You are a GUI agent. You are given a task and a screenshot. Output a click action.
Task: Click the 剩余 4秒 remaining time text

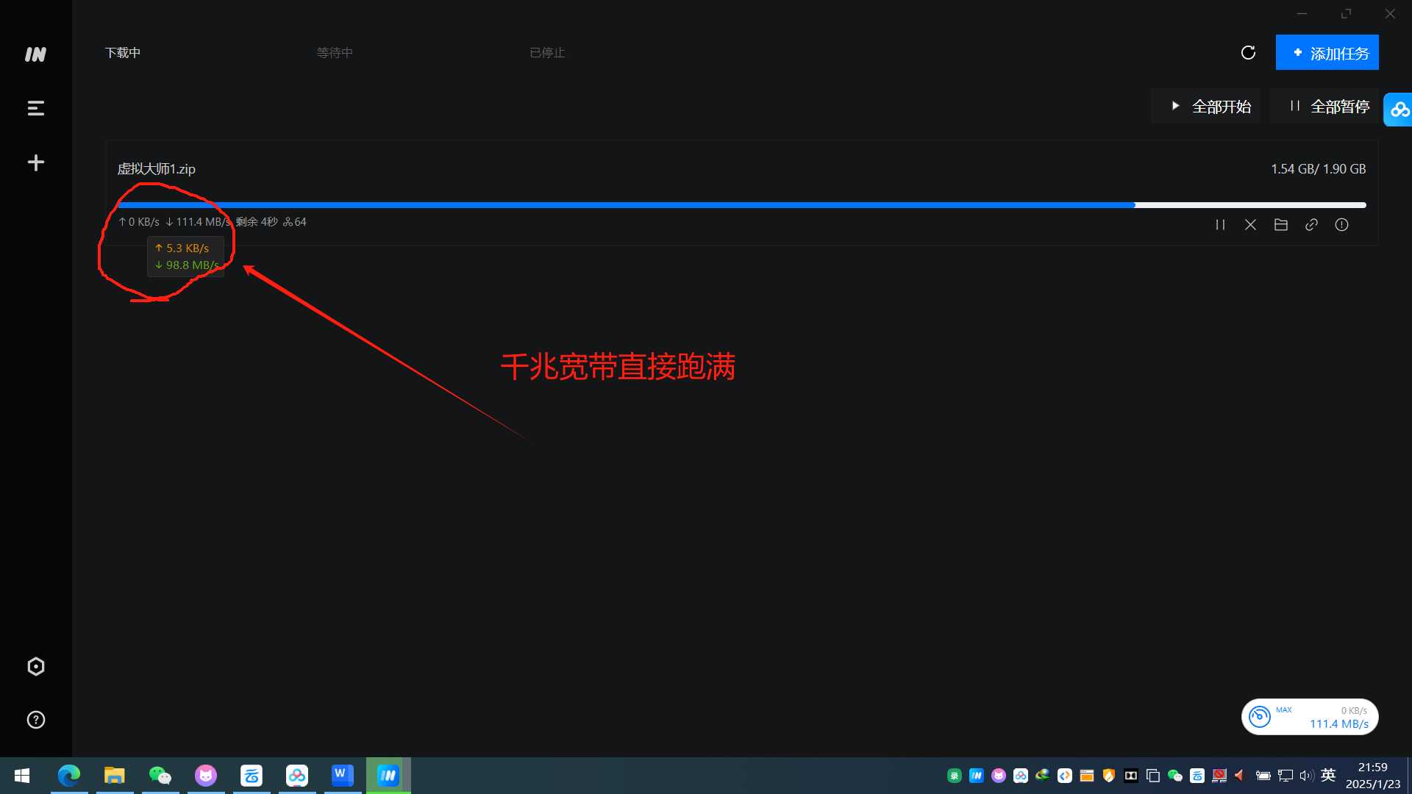pyautogui.click(x=257, y=222)
